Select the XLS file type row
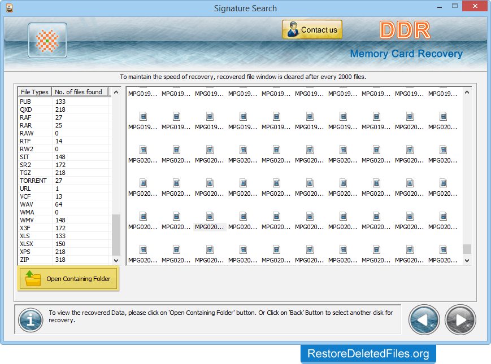This screenshot has height=364, width=491. [64, 236]
